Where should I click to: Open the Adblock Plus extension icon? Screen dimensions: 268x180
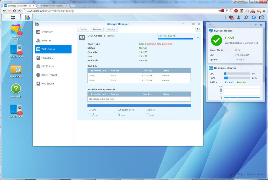click(236, 11)
